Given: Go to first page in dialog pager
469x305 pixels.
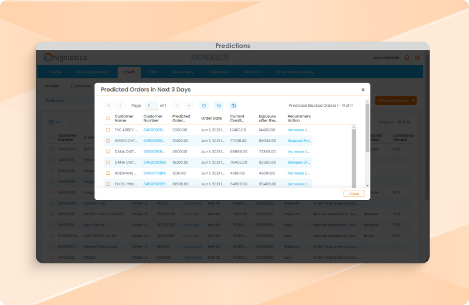Looking at the screenshot, I should coord(108,106).
